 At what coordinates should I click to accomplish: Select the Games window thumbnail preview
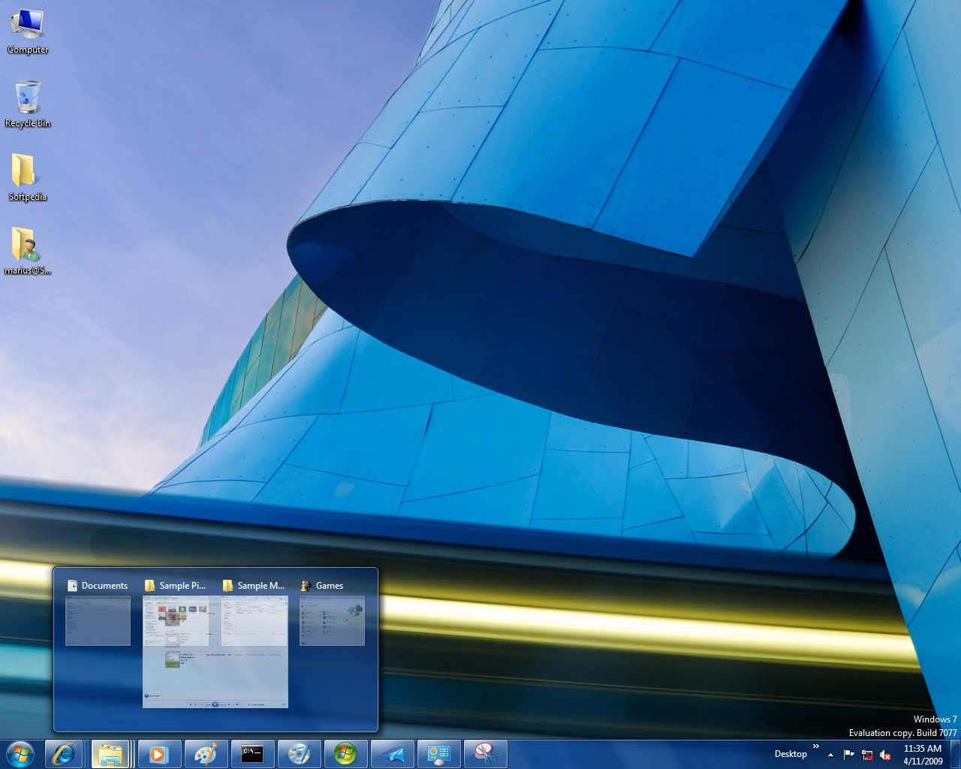[x=332, y=620]
